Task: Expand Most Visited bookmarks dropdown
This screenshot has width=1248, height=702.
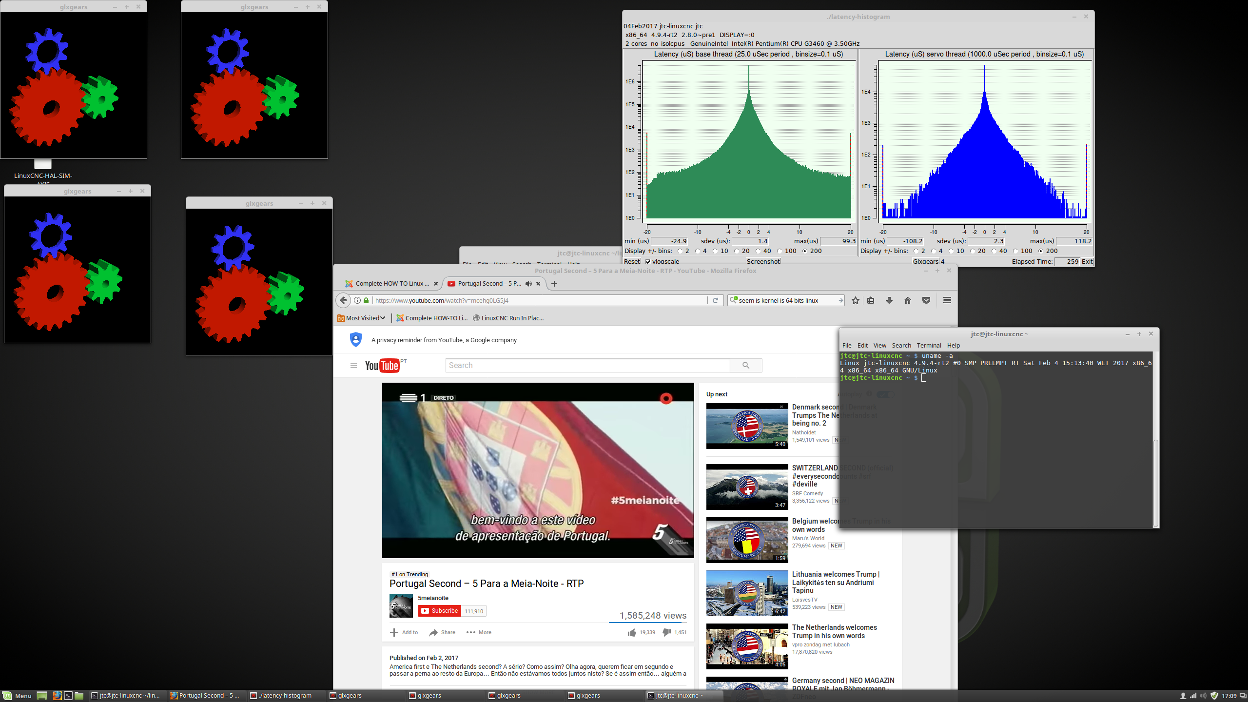Action: 361,318
